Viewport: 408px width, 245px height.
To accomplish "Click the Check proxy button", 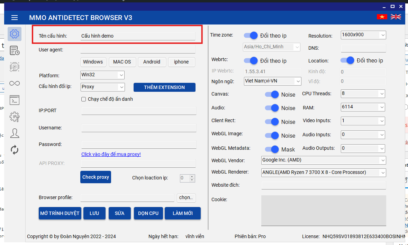I will coord(96,177).
